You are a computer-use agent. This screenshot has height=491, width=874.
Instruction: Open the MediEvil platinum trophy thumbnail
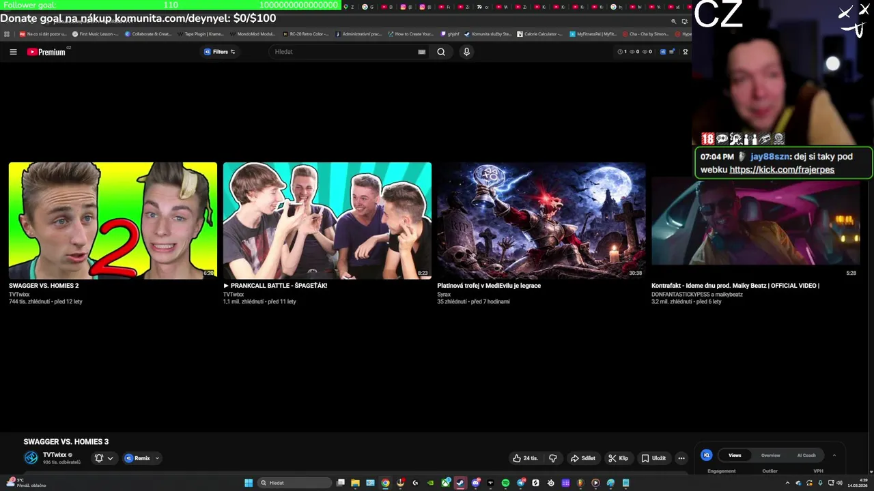(541, 221)
